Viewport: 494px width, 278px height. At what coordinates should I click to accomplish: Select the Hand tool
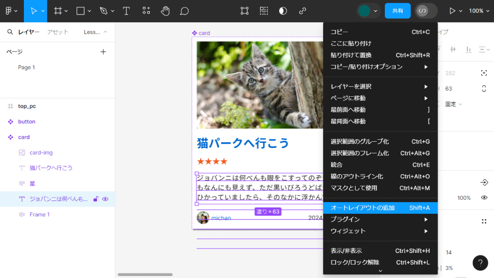coord(165,11)
